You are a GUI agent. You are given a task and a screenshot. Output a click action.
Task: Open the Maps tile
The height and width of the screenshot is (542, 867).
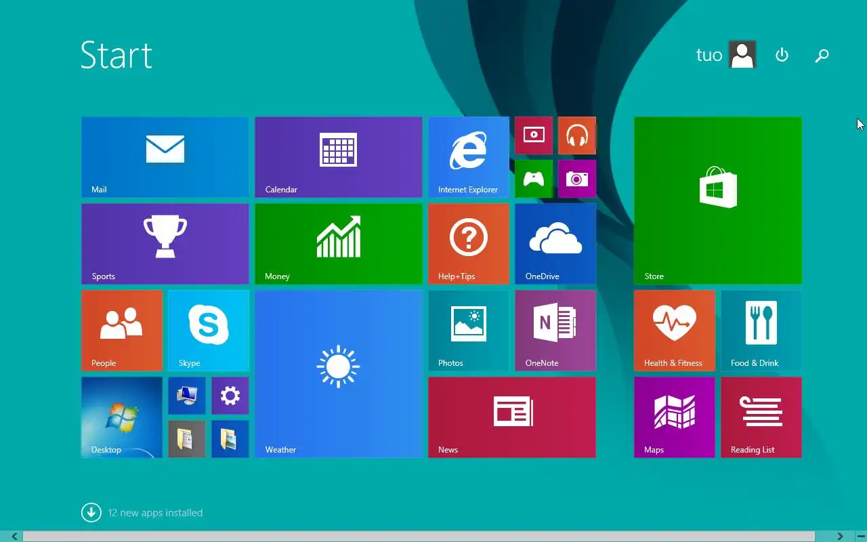pyautogui.click(x=675, y=417)
